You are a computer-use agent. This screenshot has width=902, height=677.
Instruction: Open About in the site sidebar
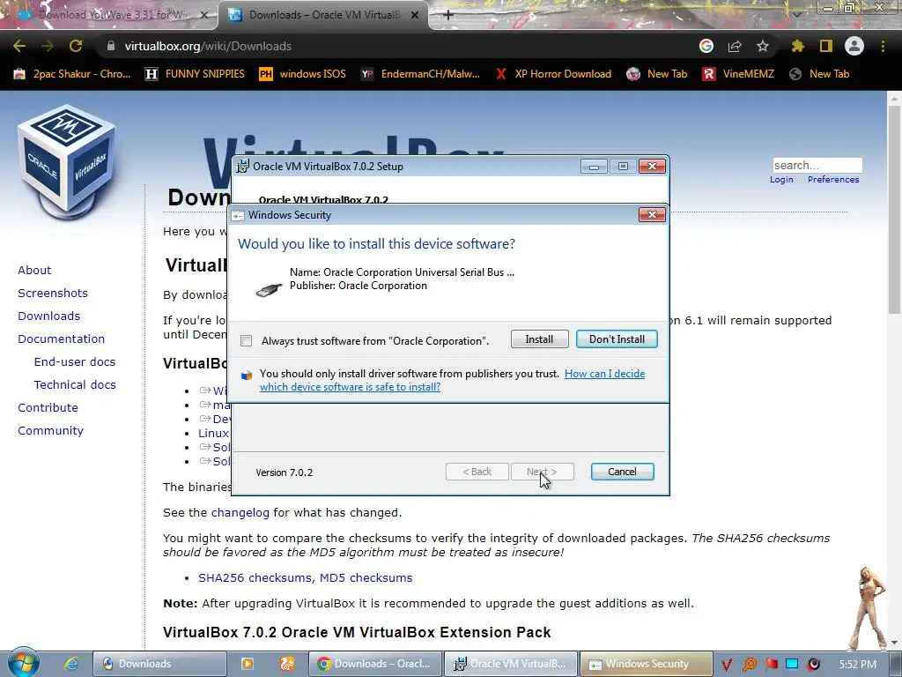34,270
